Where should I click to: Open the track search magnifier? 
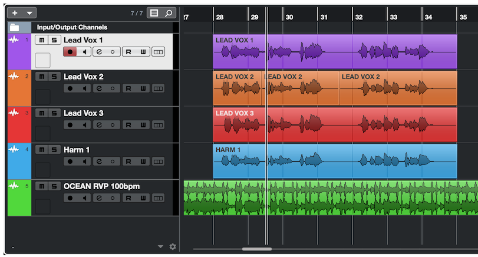click(x=169, y=12)
